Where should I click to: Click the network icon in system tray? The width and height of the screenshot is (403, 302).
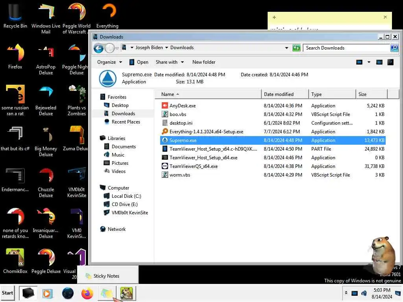tap(355, 293)
